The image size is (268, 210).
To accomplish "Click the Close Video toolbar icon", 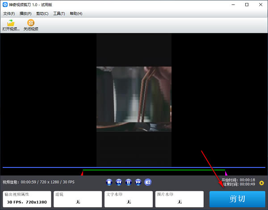I will tap(31, 23).
